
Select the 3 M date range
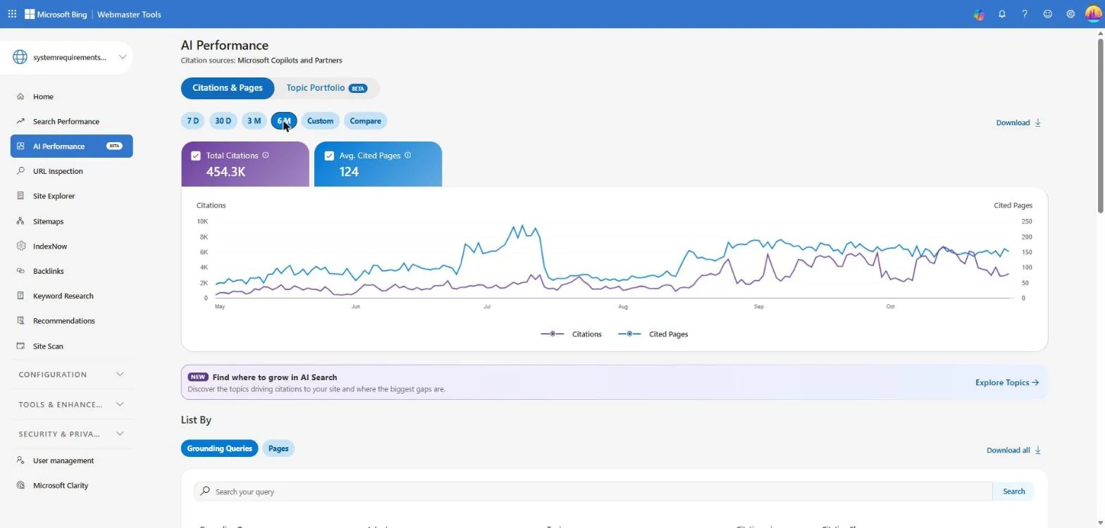[254, 121]
